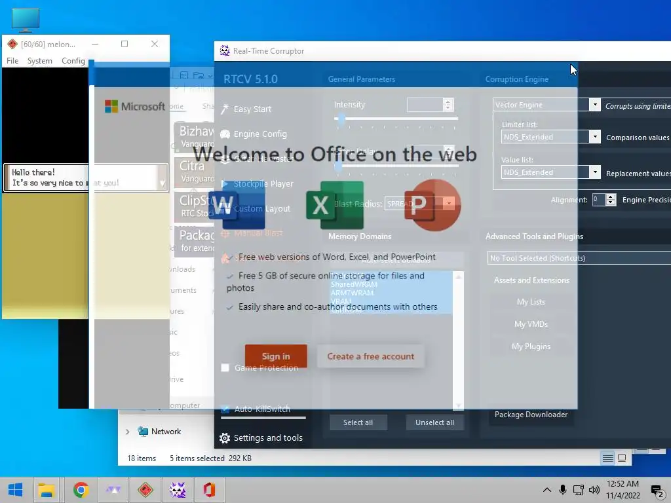Toggle the Game Protection checkbox
This screenshot has width=671, height=503.
(x=225, y=368)
